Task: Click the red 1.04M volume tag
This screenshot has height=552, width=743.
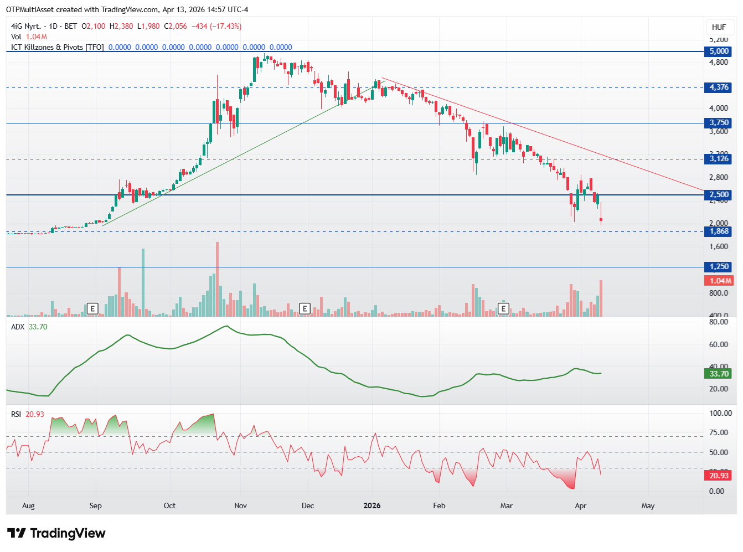Action: pyautogui.click(x=719, y=281)
